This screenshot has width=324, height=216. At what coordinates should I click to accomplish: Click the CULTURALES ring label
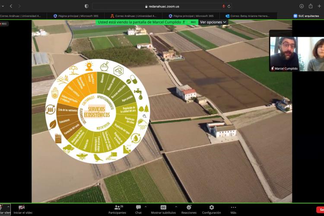point(88,100)
